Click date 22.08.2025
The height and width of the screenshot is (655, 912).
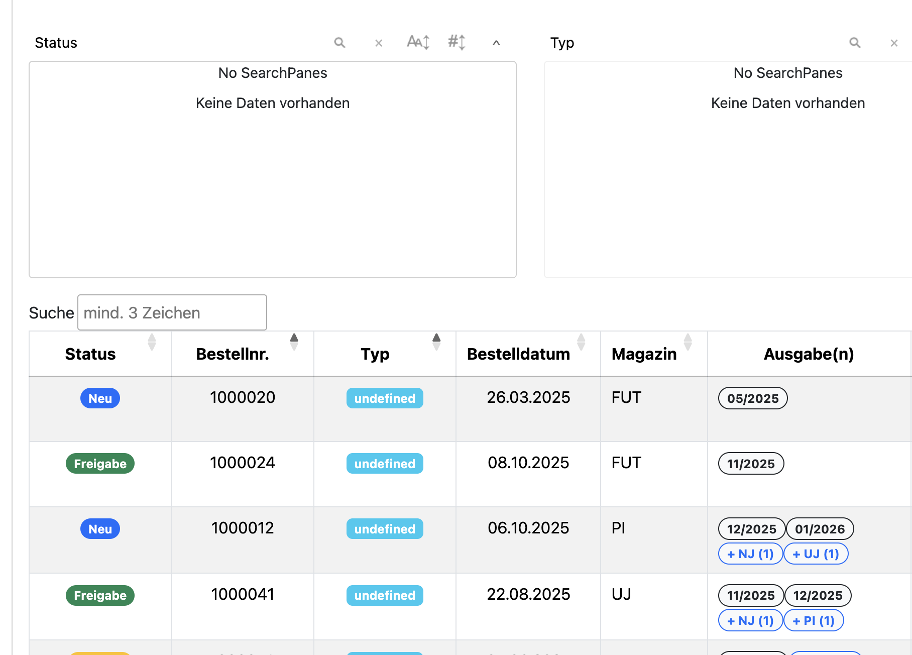[528, 594]
